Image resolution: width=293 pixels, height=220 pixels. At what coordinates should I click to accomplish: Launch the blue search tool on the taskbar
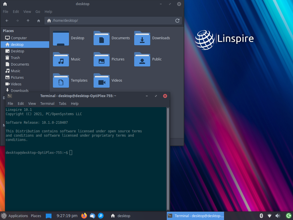pyautogui.click(x=101, y=216)
